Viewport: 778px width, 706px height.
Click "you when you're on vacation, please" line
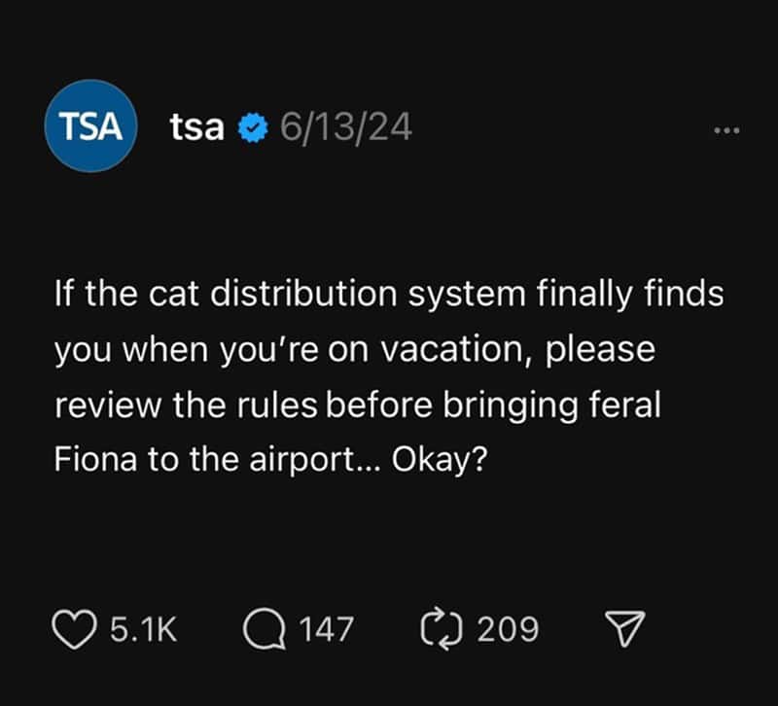pyautogui.click(x=354, y=350)
